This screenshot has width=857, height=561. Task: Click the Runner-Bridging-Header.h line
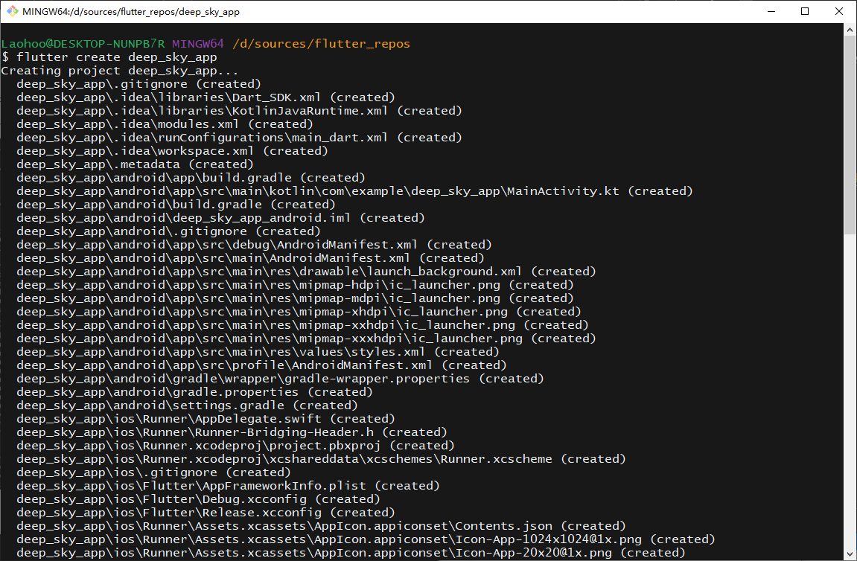point(232,432)
